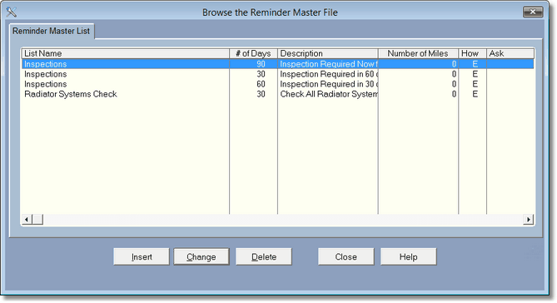Open the Reminder Master List tab
557x303 pixels.
tap(51, 31)
